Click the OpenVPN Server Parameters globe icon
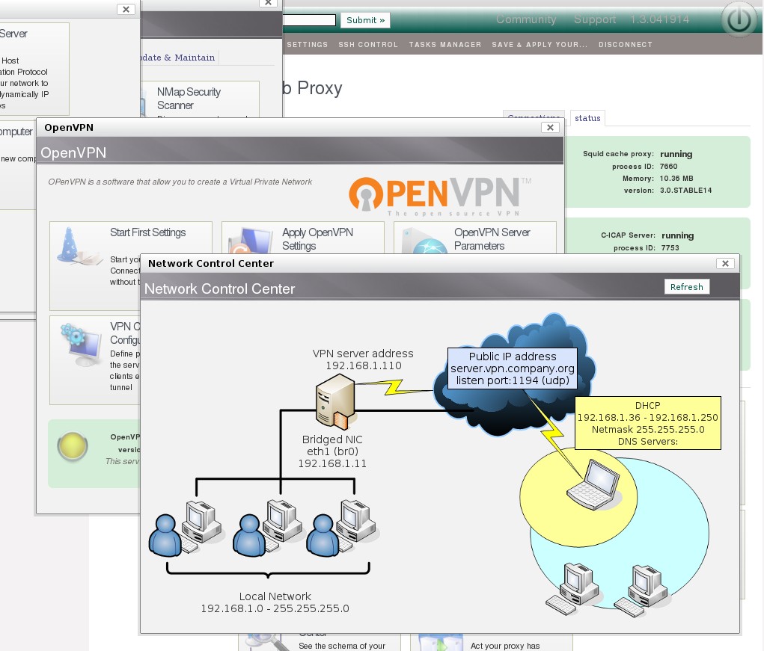The width and height of the screenshot is (764, 651). [x=424, y=241]
